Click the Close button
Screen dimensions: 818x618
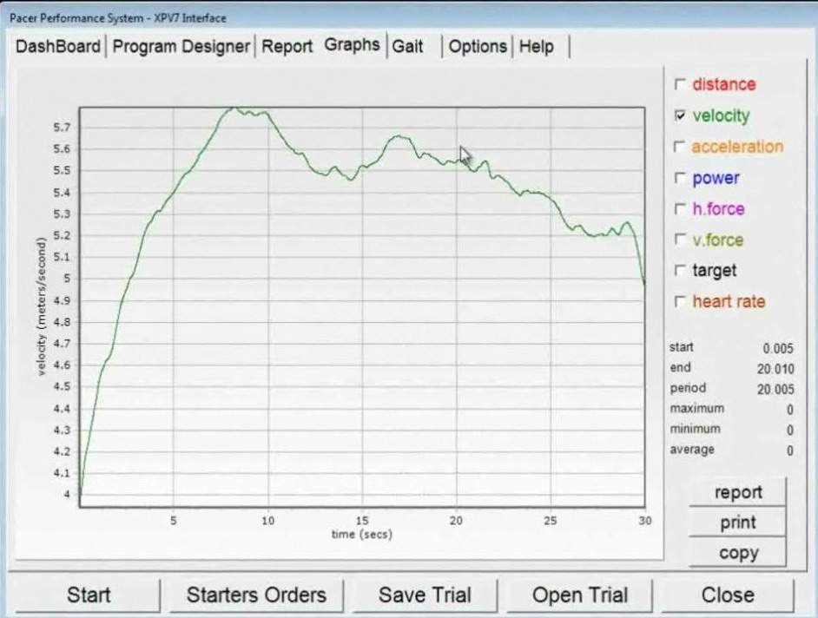[x=728, y=595]
